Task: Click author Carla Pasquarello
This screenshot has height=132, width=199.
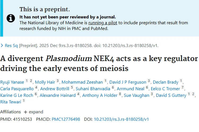Action: 17,89
